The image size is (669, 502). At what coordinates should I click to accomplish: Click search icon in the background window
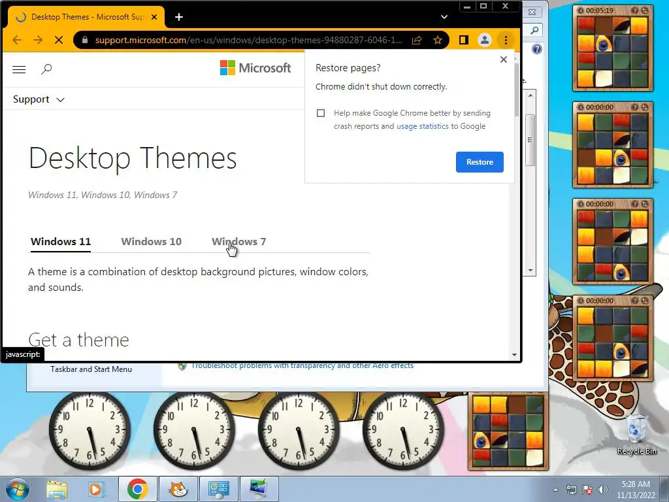[534, 30]
